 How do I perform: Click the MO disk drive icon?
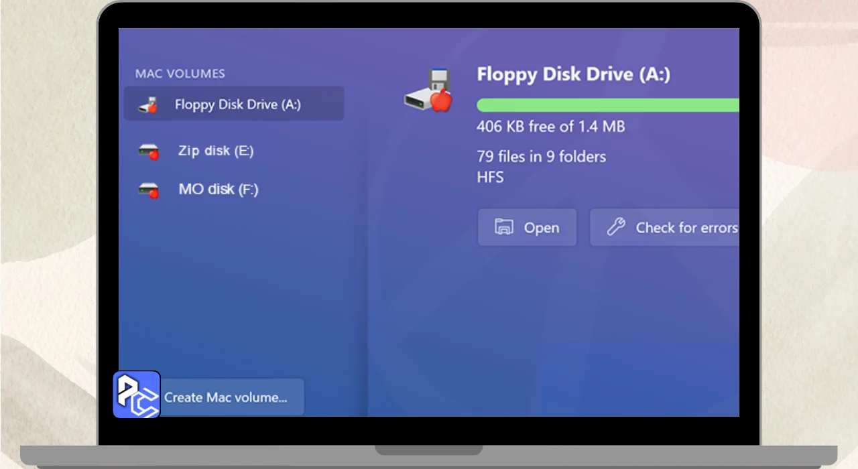(149, 190)
